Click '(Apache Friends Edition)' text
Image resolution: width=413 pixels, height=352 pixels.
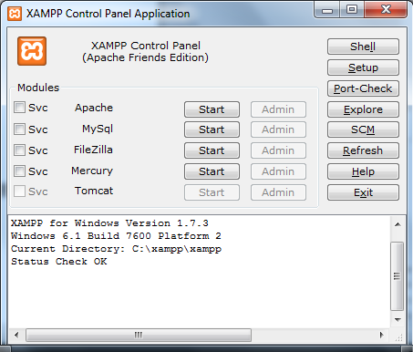click(x=146, y=57)
